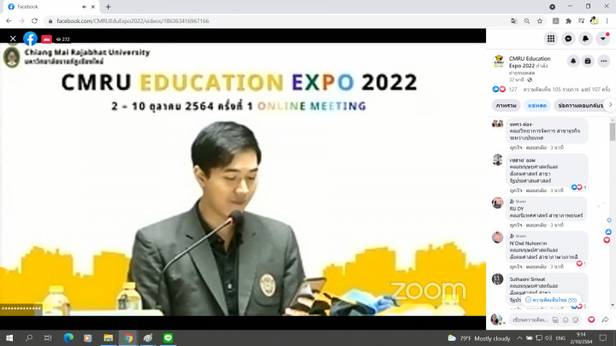
Task: Open the LINE app from taskbar
Action: [x=168, y=337]
